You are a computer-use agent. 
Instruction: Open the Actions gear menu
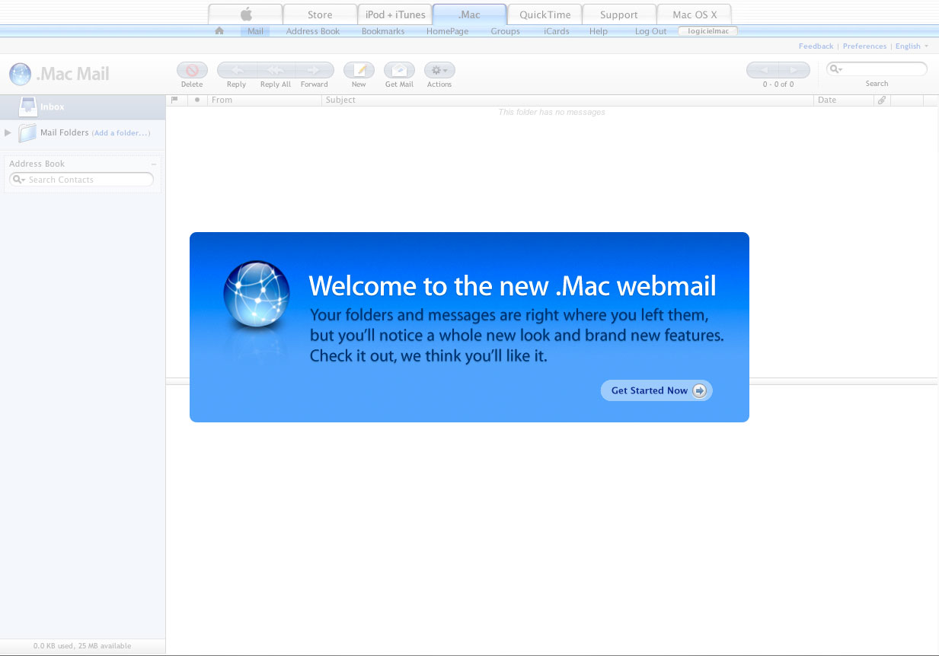click(439, 70)
